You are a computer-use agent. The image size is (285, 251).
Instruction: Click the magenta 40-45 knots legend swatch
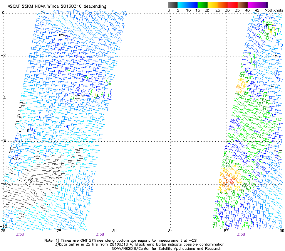click(253, 5)
